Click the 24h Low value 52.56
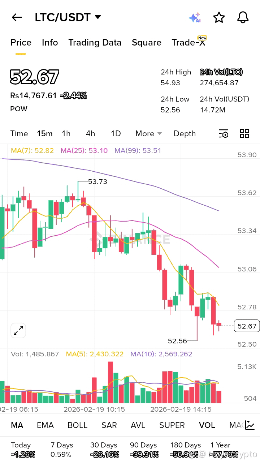The width and height of the screenshot is (260, 463). 170,110
